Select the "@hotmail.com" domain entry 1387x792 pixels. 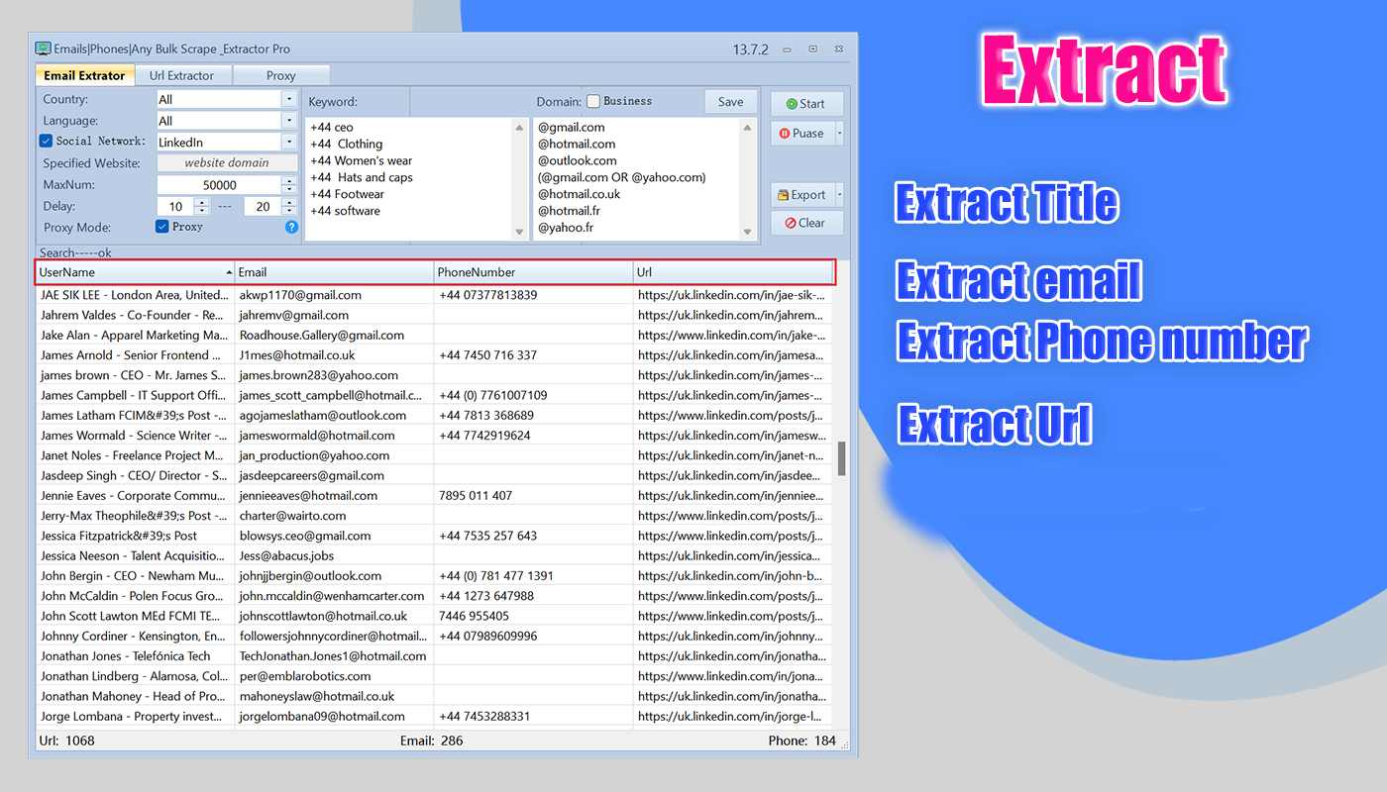click(x=577, y=145)
